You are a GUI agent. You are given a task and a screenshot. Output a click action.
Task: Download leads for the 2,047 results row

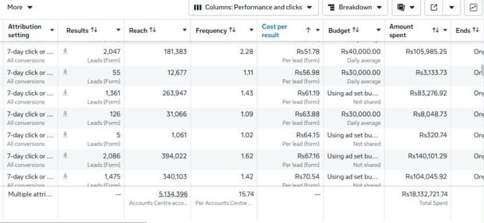(65, 51)
